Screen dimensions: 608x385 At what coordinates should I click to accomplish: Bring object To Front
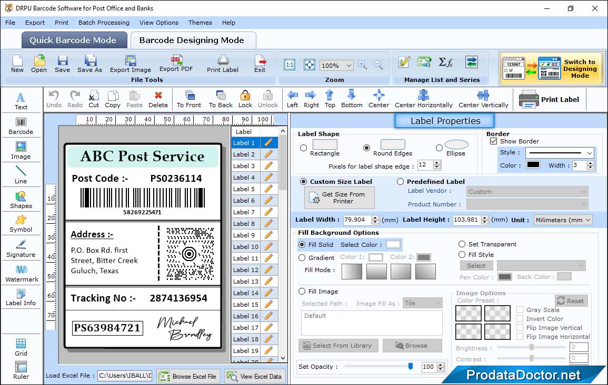189,99
